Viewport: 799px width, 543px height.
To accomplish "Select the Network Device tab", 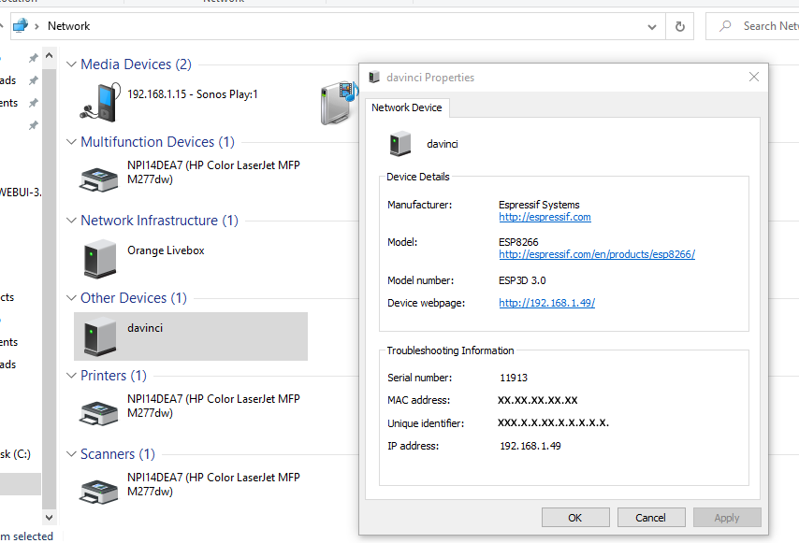I will [407, 107].
